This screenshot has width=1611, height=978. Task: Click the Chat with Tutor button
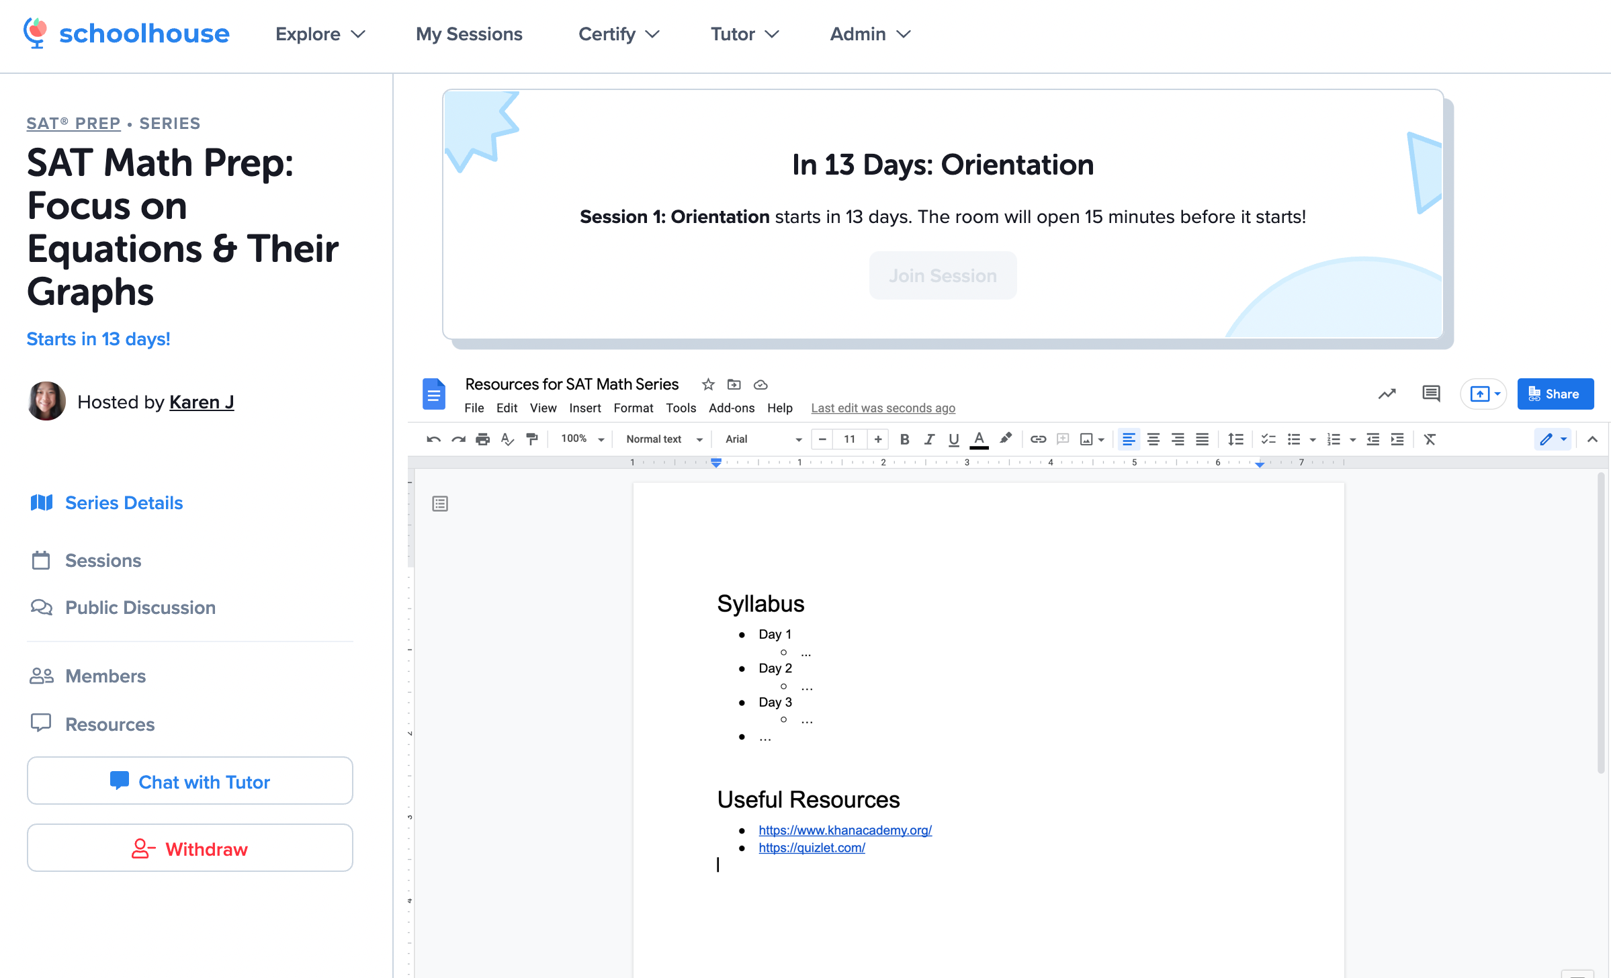pos(190,781)
